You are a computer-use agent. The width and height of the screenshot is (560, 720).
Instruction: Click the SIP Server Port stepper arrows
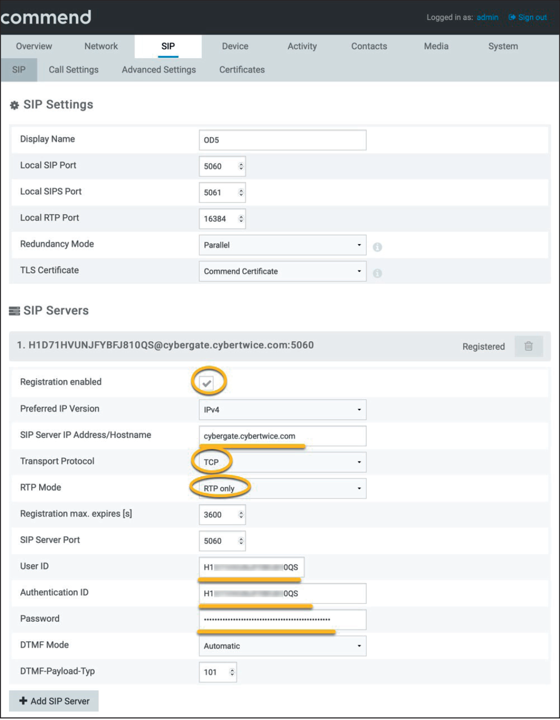pos(241,541)
